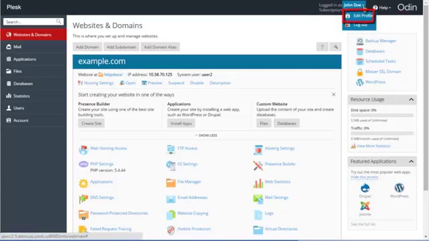Click the Email Addresses envelope icon
429x241 pixels.
171,199
